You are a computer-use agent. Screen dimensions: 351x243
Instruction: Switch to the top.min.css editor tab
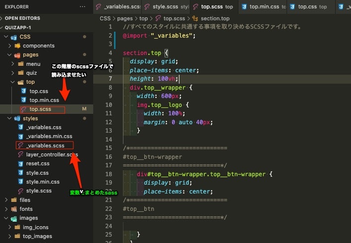click(x=263, y=7)
